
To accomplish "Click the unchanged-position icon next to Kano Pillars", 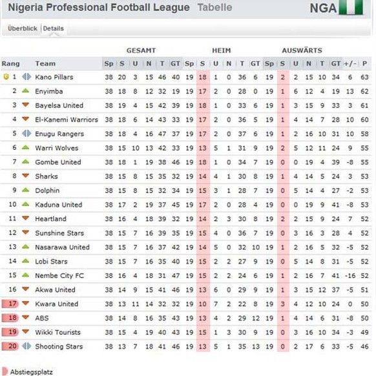I will (26, 77).
